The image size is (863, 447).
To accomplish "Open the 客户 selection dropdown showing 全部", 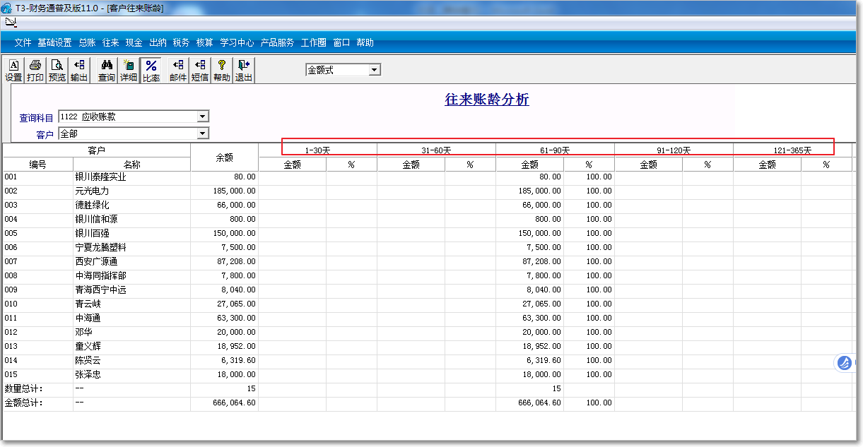I will [203, 133].
